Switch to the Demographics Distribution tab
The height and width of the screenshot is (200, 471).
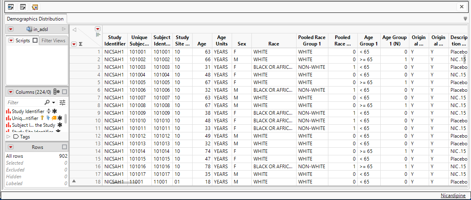(x=35, y=19)
